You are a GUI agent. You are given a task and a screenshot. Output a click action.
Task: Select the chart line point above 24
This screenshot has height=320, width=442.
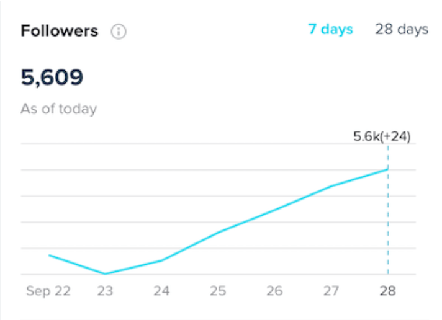[161, 260]
